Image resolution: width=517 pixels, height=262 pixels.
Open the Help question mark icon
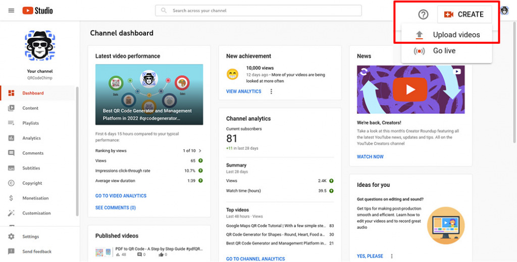(423, 15)
